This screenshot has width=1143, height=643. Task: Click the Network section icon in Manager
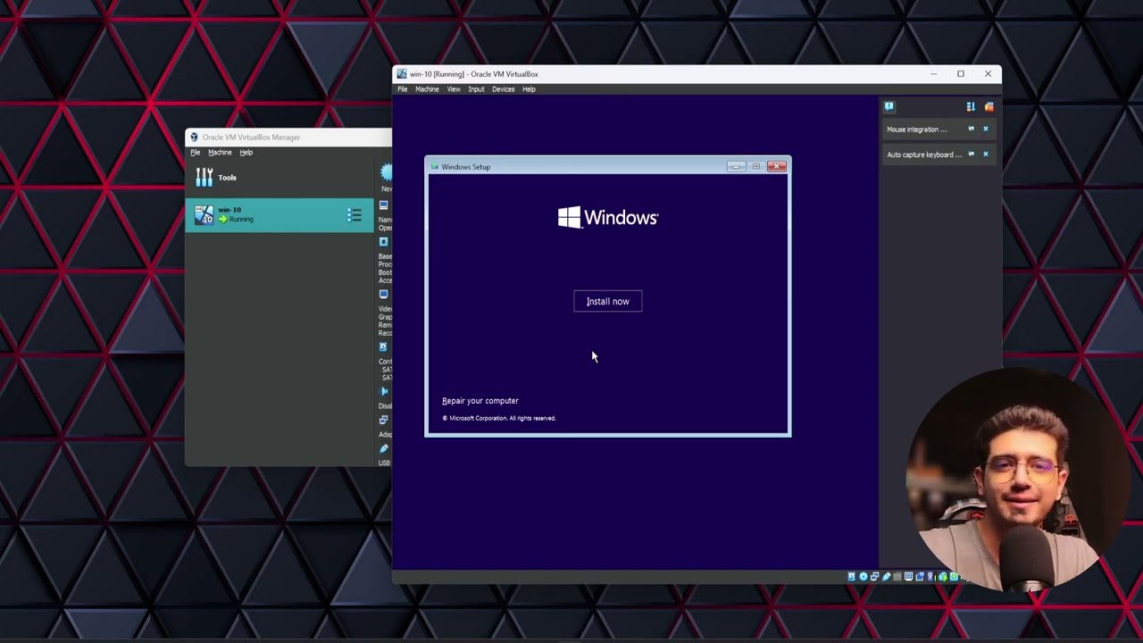pyautogui.click(x=384, y=420)
